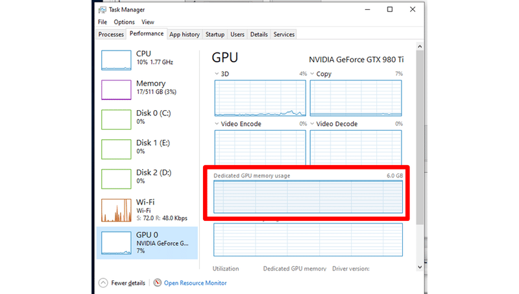Viewport: 519px width, 294px height.
Task: Select the Wi-Fi activity graph thumbnail
Action: 117,209
